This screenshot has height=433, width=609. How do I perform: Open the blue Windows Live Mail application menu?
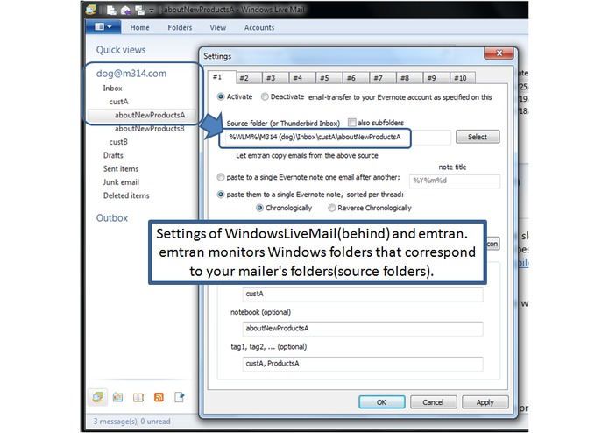click(103, 27)
